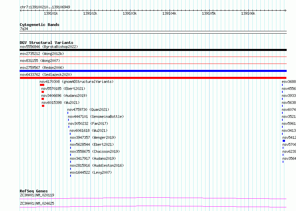
Task: Open variant nsv3558675 (Chaisson2019)
Action: point(95,151)
